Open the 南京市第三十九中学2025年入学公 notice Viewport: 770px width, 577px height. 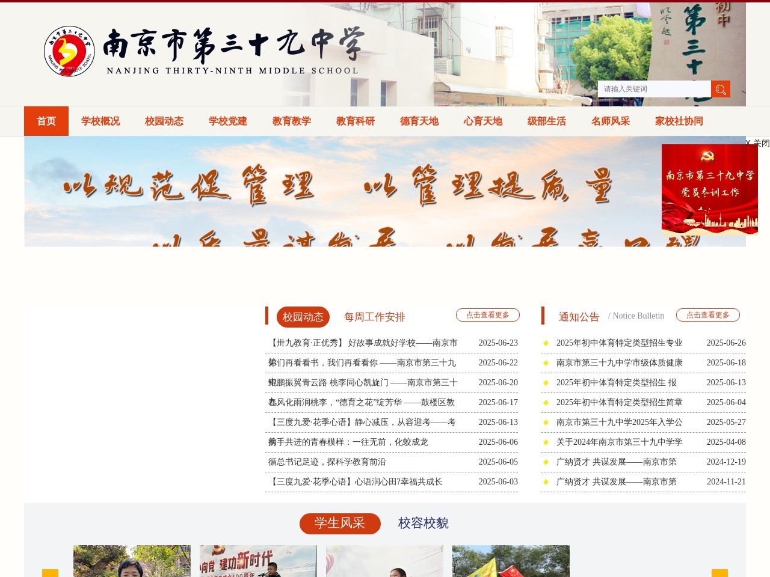(620, 422)
